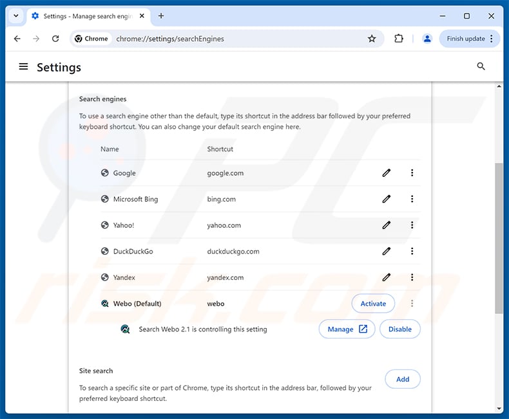Click the DuckDuckGo globe icon
509x419 pixels.
click(x=104, y=251)
